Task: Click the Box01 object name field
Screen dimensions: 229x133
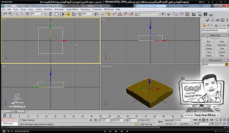Action: (214, 64)
